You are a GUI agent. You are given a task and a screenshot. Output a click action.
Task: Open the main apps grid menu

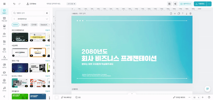pyautogui.click(x=4, y=4)
